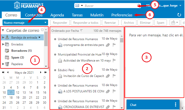Flag the A LOS POSTULANTES message
The width and height of the screenshot is (185, 110).
click(x=114, y=91)
